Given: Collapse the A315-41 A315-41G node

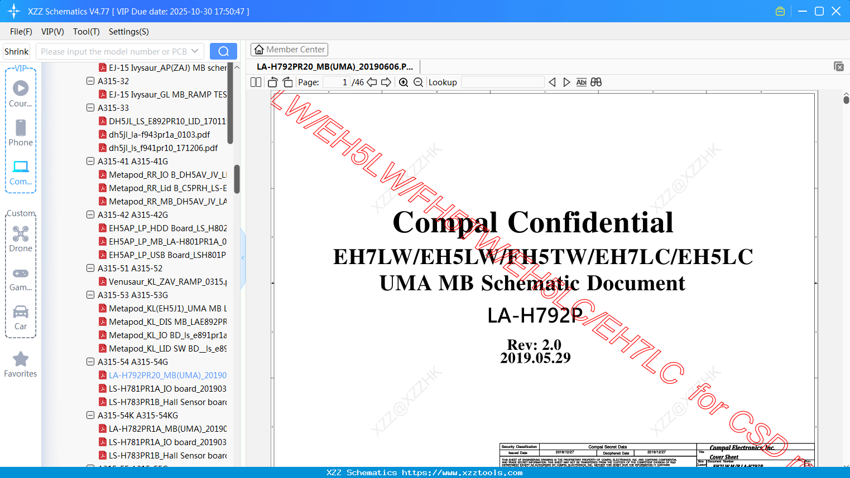Looking at the screenshot, I should tap(90, 161).
